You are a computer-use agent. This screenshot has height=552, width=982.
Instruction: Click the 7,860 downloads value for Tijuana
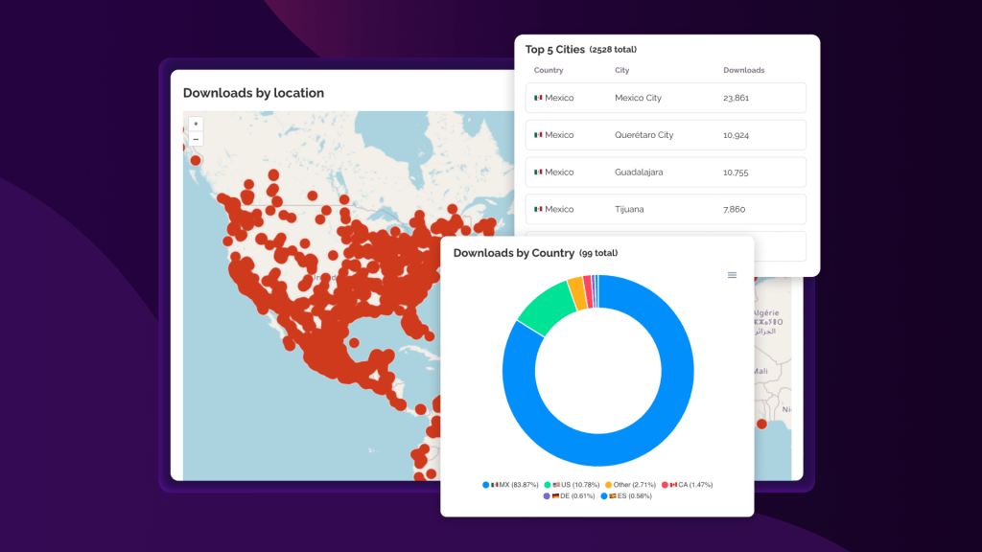[x=734, y=209]
